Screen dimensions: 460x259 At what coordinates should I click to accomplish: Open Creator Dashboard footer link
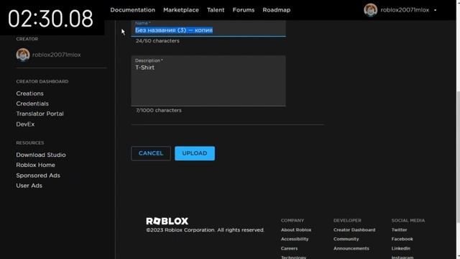coord(354,230)
